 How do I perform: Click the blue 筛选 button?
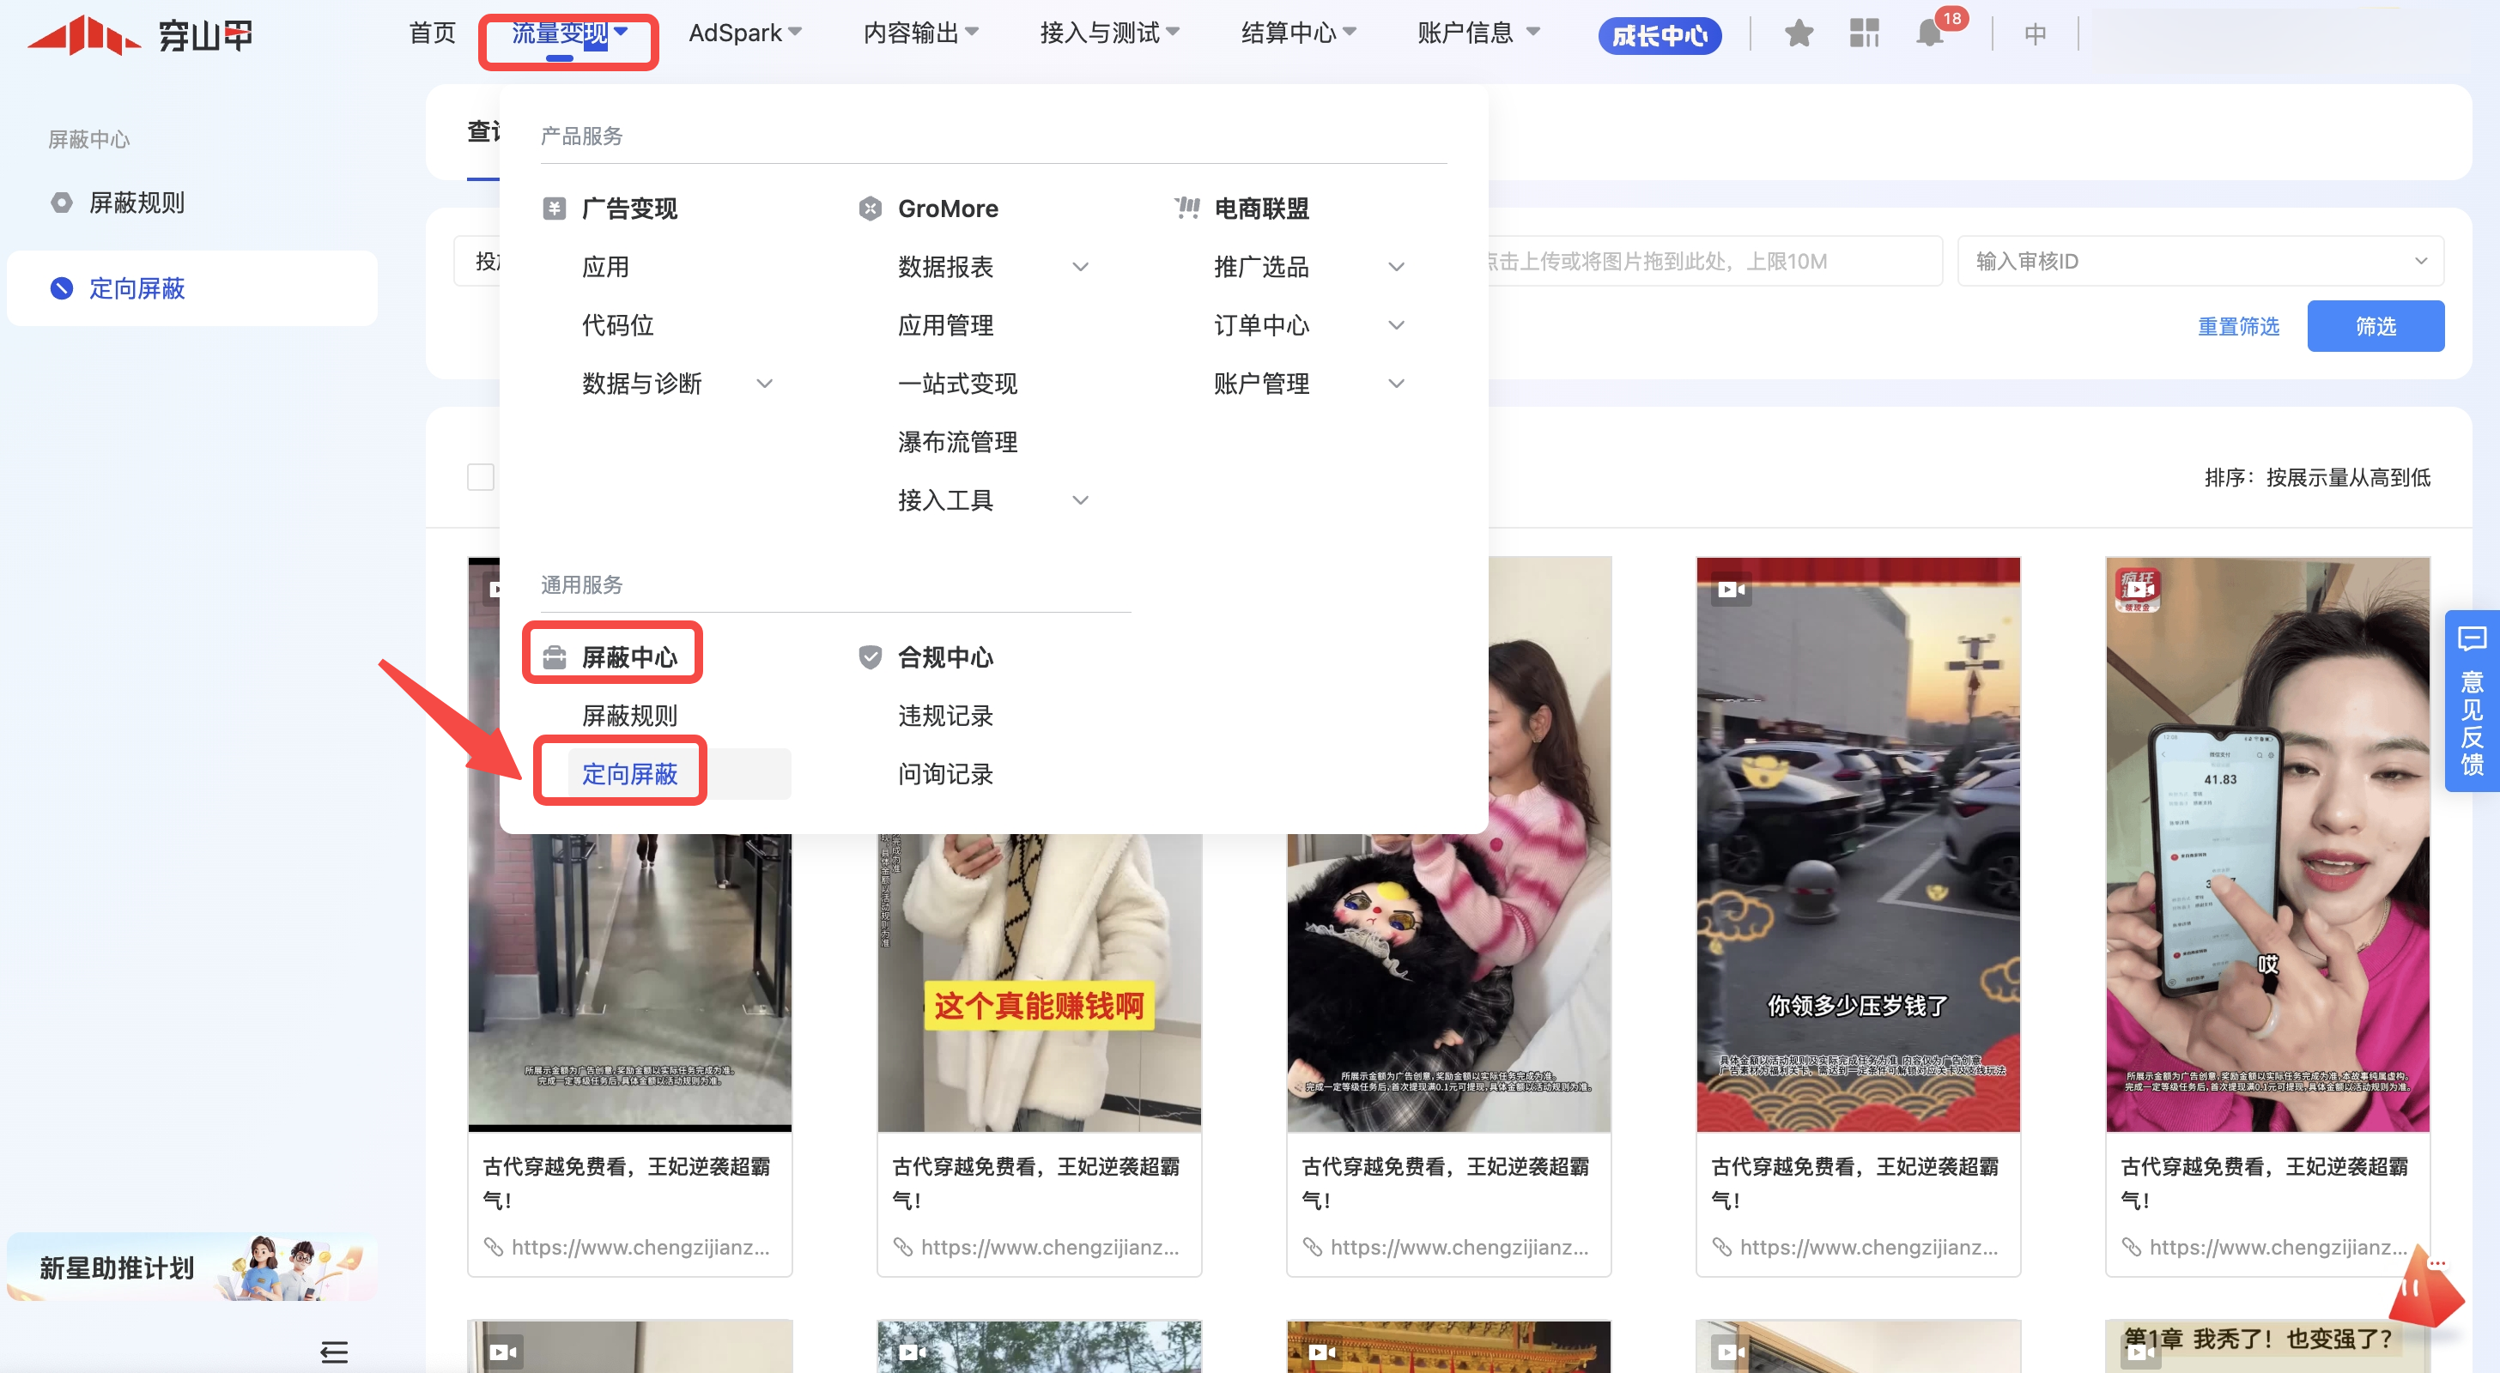(2374, 326)
